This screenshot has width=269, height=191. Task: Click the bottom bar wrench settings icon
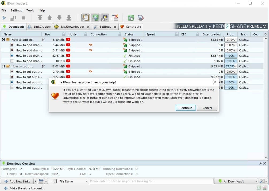coord(262,181)
